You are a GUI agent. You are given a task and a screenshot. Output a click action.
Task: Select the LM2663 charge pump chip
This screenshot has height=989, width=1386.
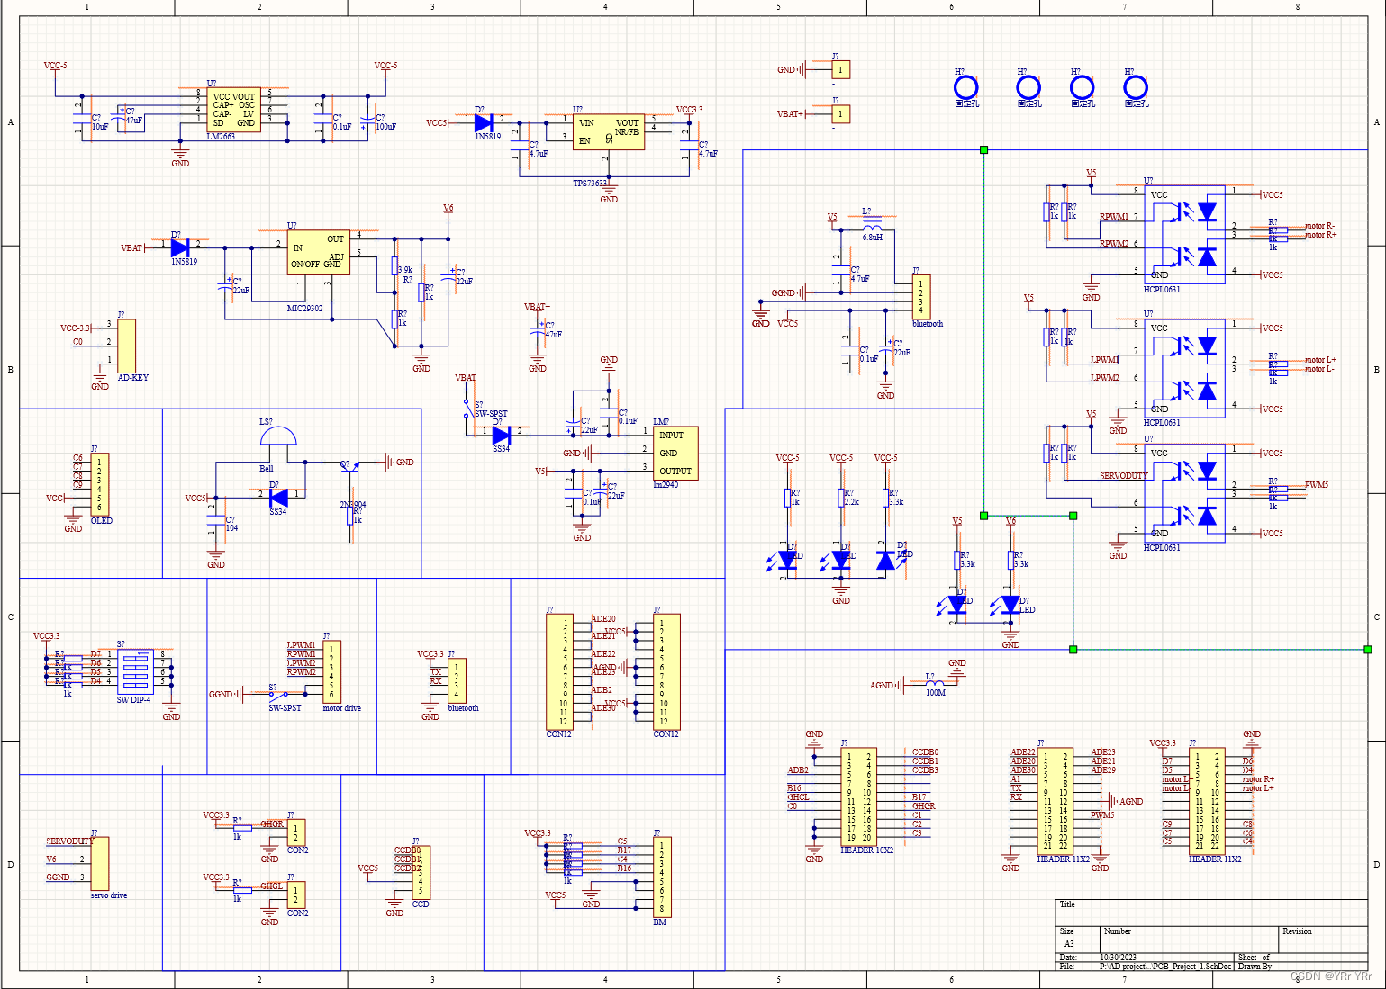coord(234,110)
